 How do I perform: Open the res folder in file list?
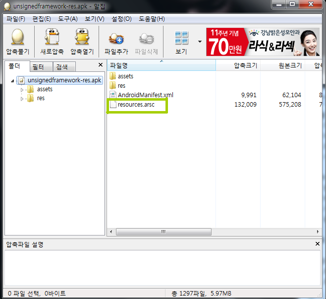tap(121, 86)
